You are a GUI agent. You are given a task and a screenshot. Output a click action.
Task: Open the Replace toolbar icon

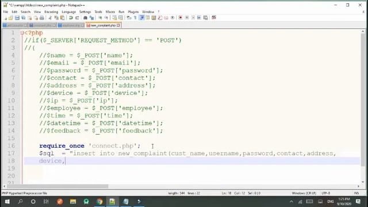point(92,18)
